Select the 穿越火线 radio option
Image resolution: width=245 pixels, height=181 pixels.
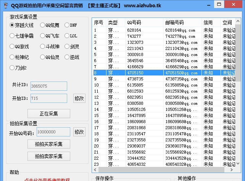pos(21,25)
